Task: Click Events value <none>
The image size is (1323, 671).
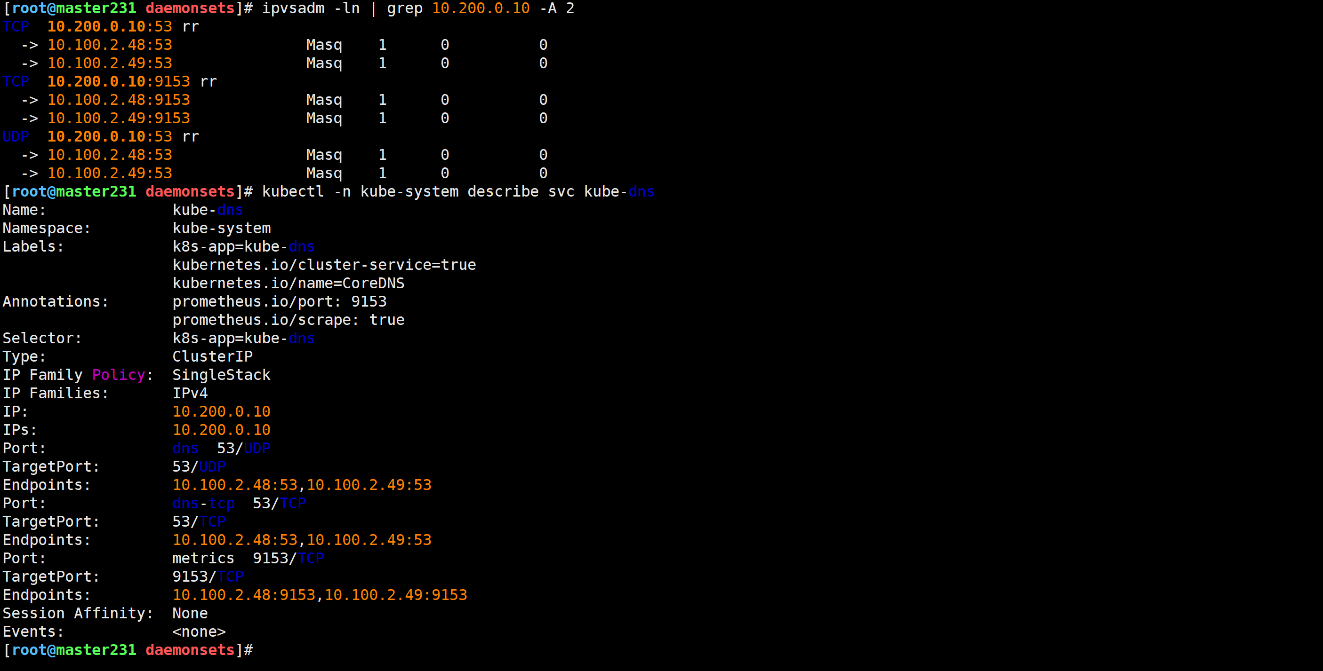Action: (199, 632)
